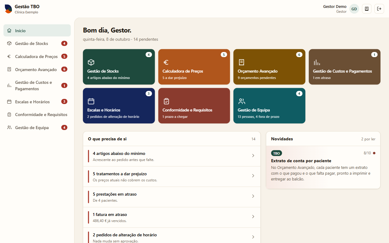Click the red 4 badge on Gestão de Stocks sidebar
This screenshot has width=389, height=243.
tap(64, 43)
